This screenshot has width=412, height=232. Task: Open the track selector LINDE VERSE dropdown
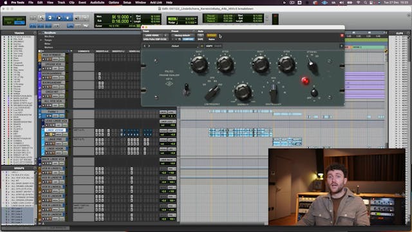155,35
